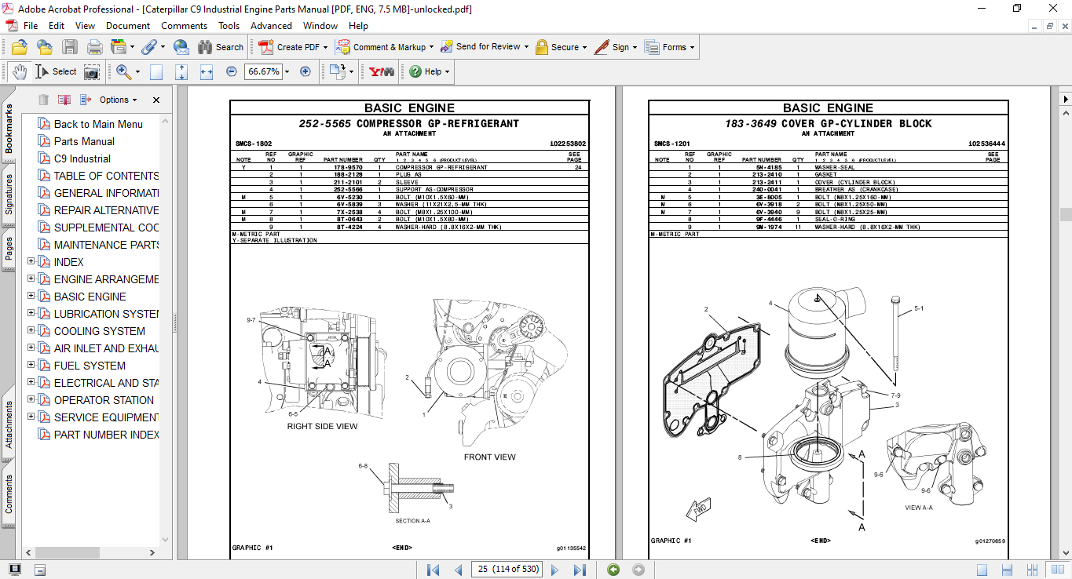
Task: Toggle Fit Width page view
Action: [206, 71]
